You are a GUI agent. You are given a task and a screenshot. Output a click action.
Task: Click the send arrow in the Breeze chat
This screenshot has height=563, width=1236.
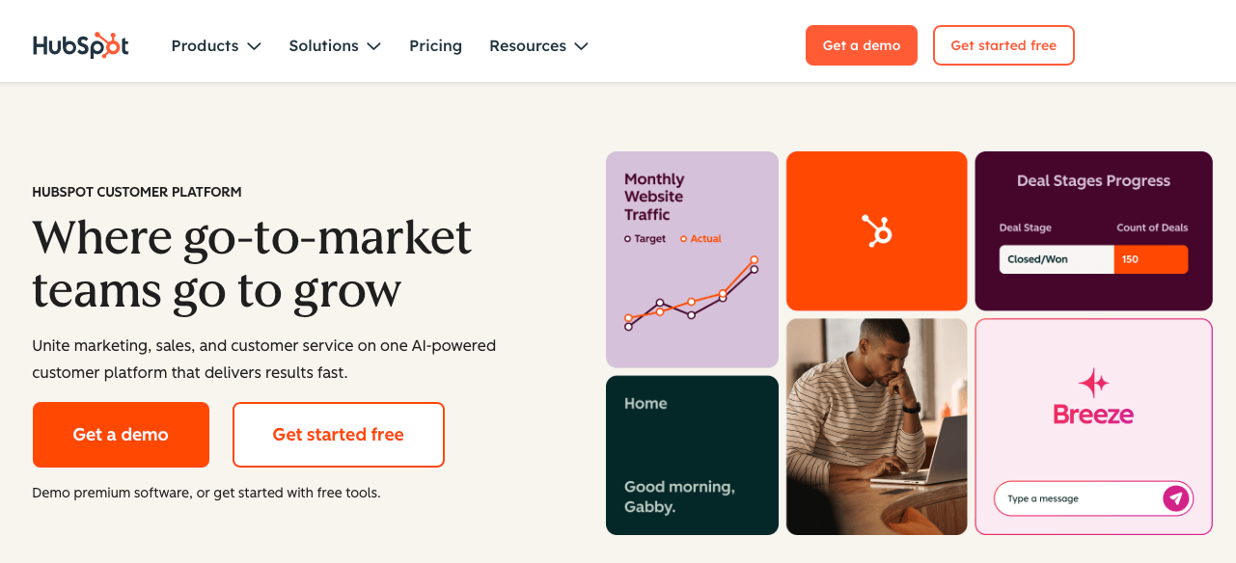[1175, 498]
